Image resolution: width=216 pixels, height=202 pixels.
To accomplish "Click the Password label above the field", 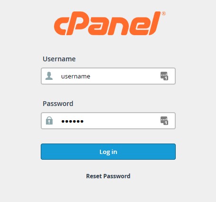I will (58, 104).
